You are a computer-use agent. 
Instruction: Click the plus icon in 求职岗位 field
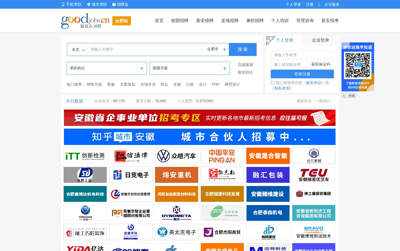(x=142, y=68)
